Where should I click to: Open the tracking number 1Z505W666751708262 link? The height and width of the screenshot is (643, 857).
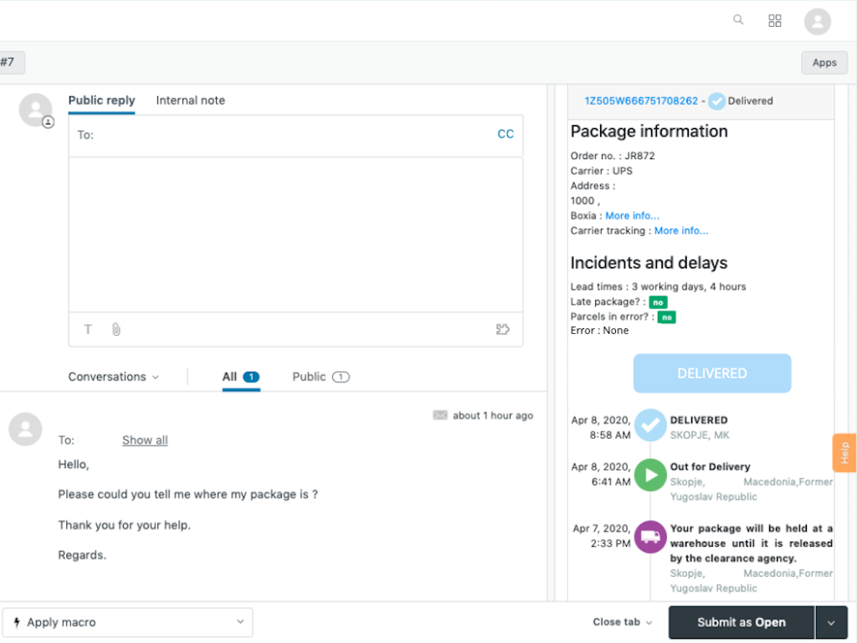(641, 100)
